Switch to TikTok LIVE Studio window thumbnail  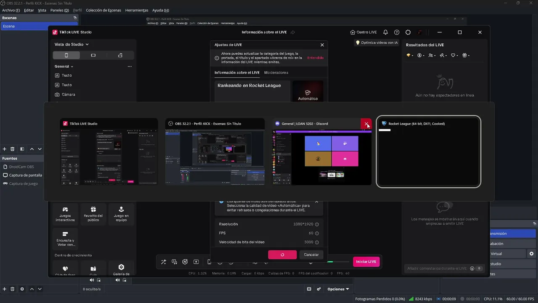click(109, 152)
